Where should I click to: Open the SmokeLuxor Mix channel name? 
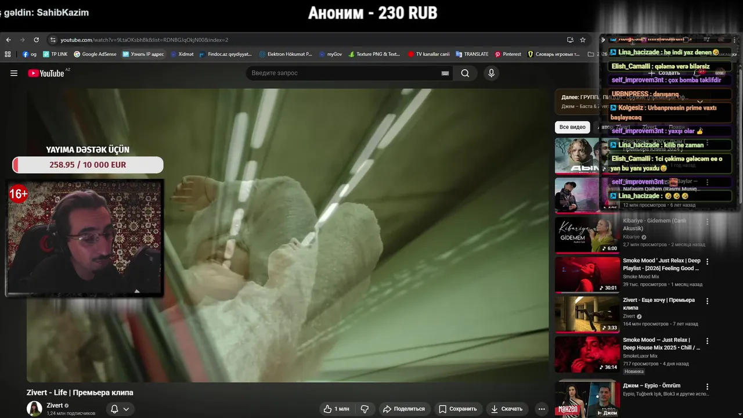(x=640, y=356)
